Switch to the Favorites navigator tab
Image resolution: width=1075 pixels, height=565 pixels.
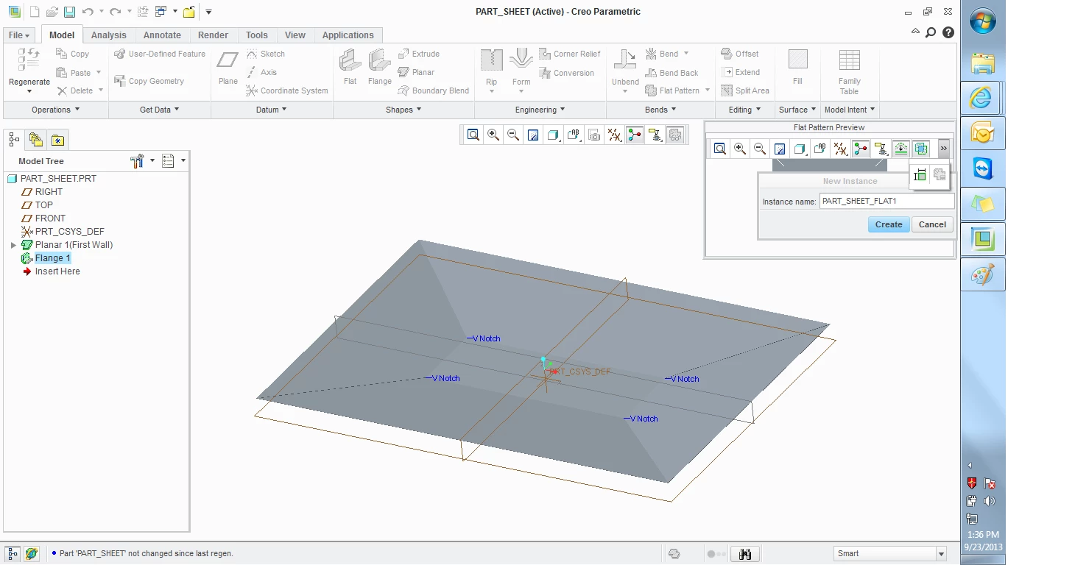[58, 139]
